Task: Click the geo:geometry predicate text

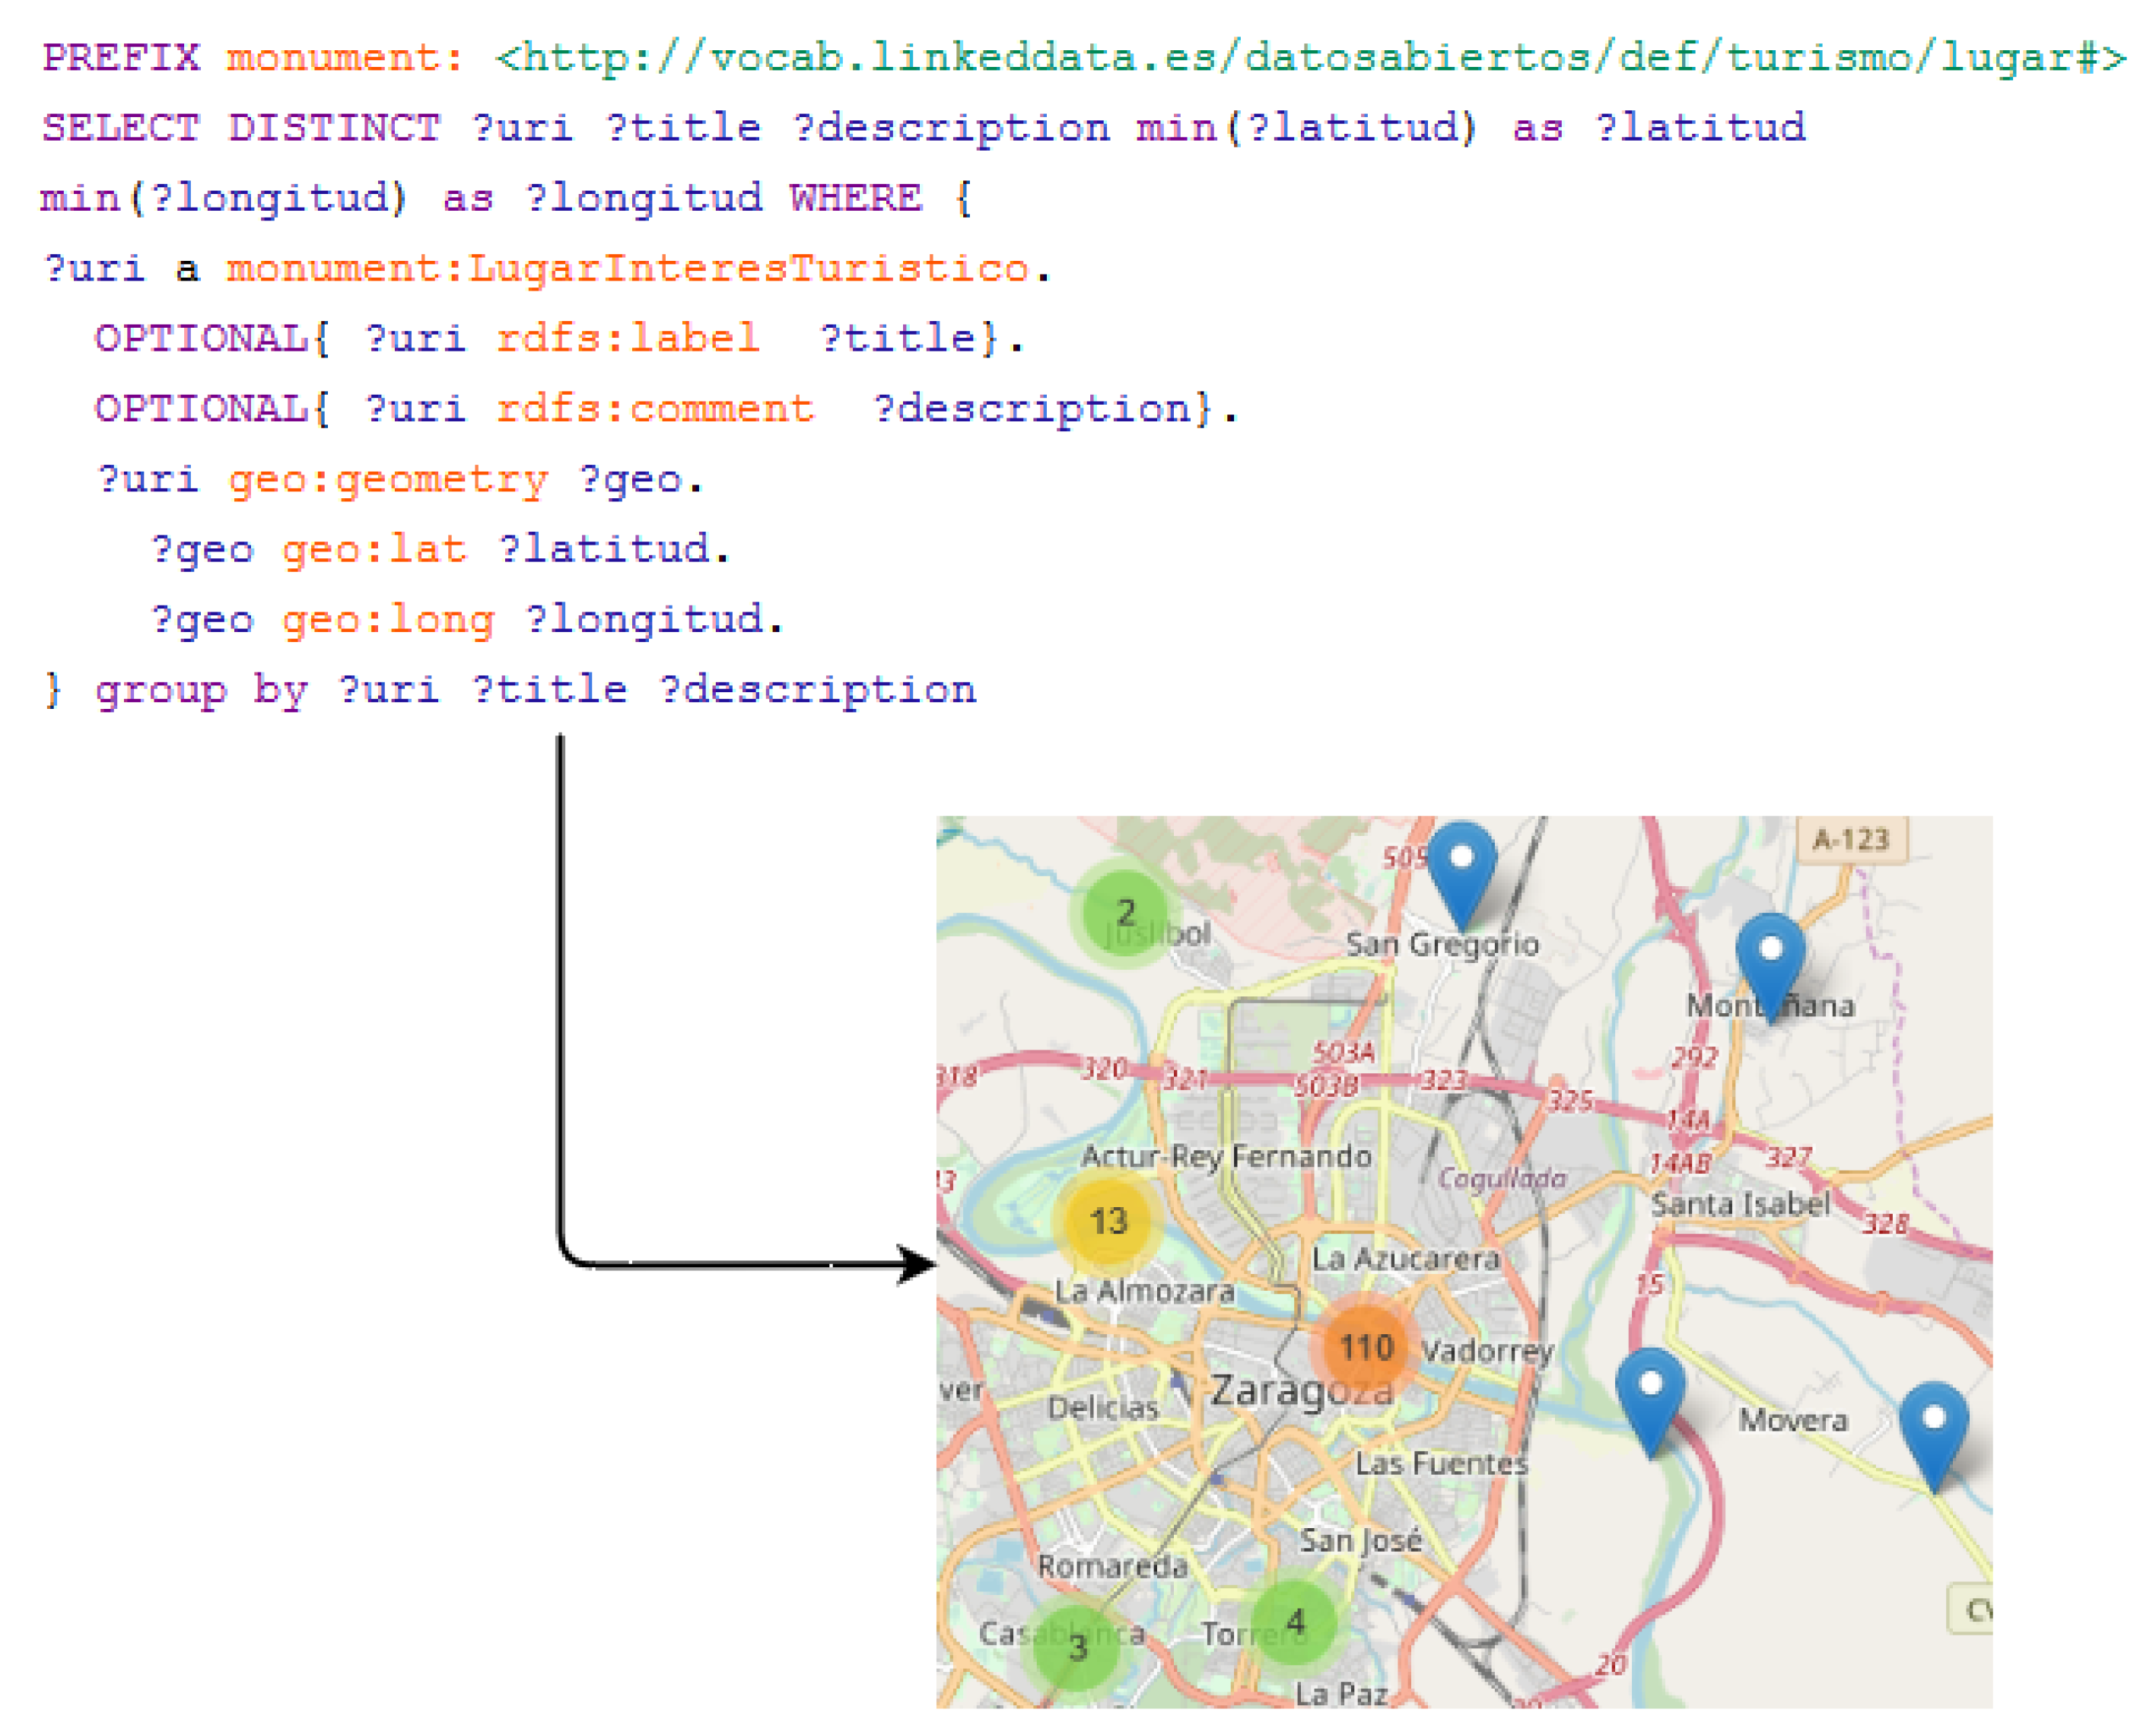Action: pos(388,480)
